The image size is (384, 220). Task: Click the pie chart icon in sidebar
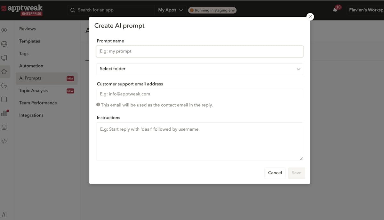tap(4, 86)
